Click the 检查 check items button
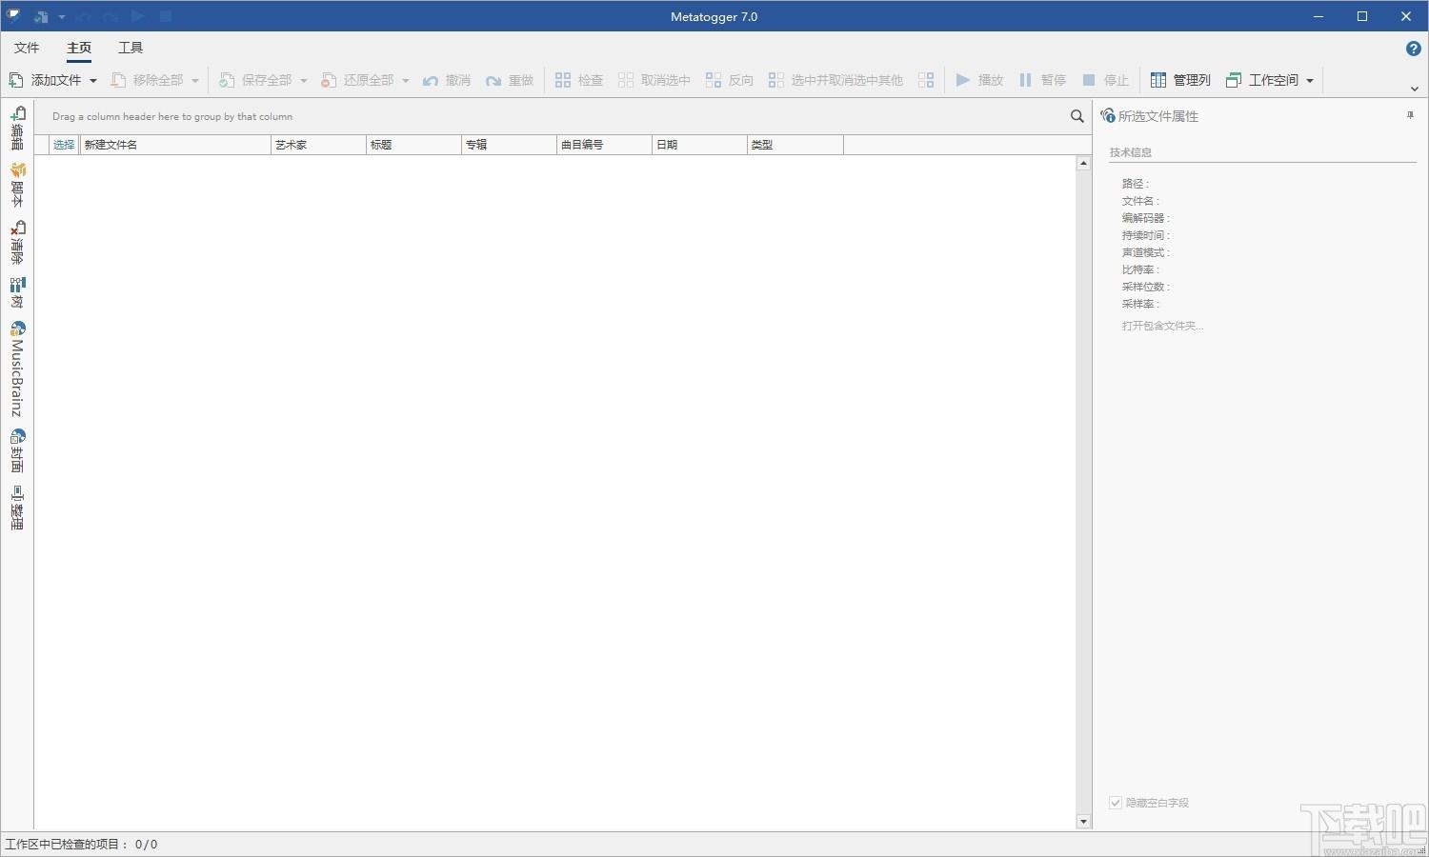The width and height of the screenshot is (1429, 857). (x=579, y=80)
